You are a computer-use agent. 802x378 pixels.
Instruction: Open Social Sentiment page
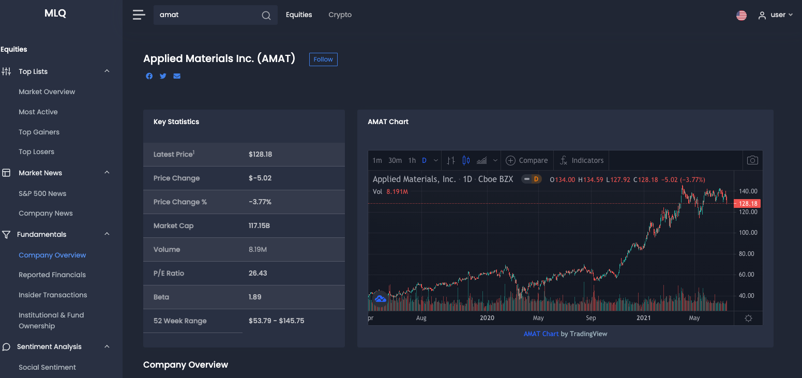pyautogui.click(x=47, y=367)
